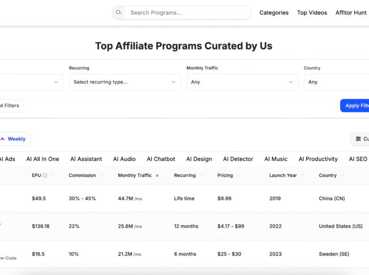Click the Monthly Traffic sort arrow
The image size is (369, 275).
(159, 175)
